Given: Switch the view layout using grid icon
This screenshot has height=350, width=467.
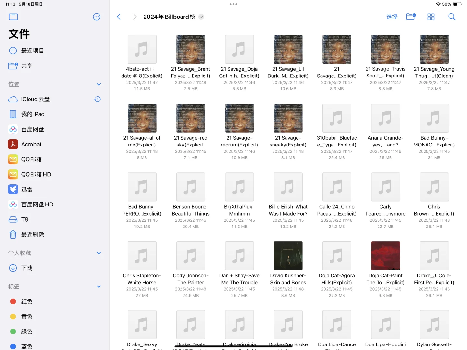Looking at the screenshot, I should (x=431, y=17).
